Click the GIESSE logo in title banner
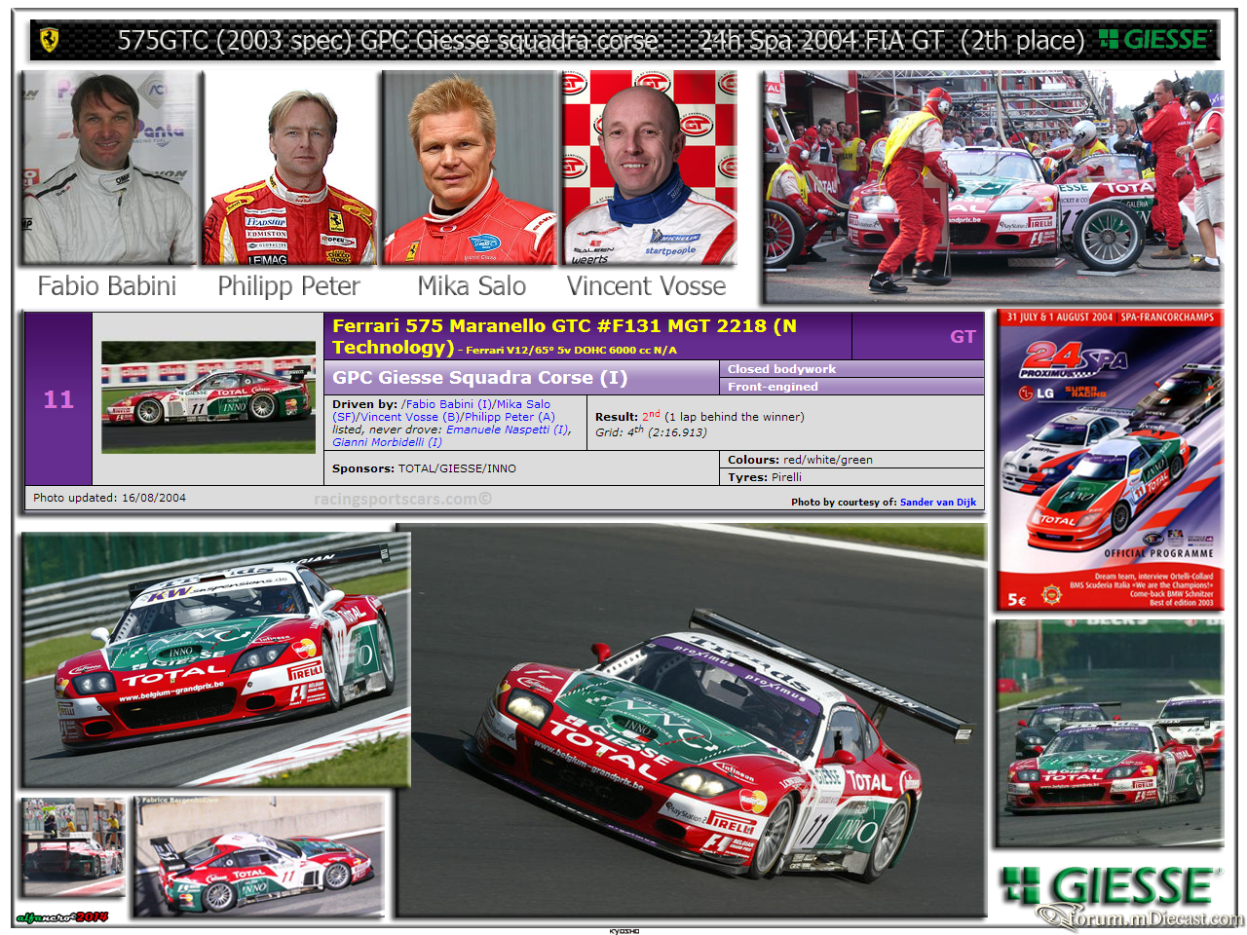This screenshot has height=935, width=1247. pyautogui.click(x=1154, y=40)
